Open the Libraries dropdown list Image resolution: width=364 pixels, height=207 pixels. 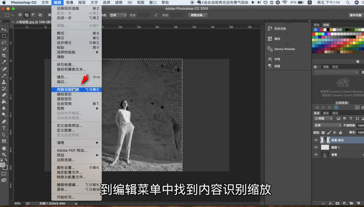click(336, 73)
